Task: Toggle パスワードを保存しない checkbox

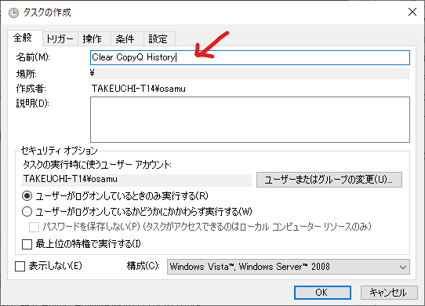Action: point(34,227)
